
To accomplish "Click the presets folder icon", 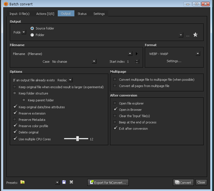I will click(22, 182).
